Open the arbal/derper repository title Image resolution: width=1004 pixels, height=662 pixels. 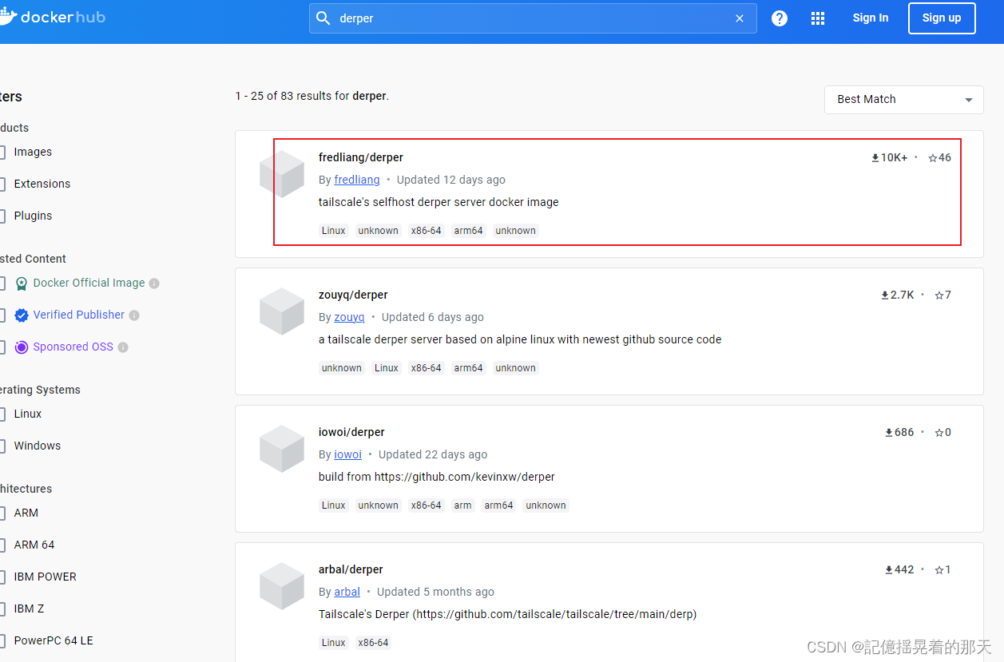click(x=351, y=569)
